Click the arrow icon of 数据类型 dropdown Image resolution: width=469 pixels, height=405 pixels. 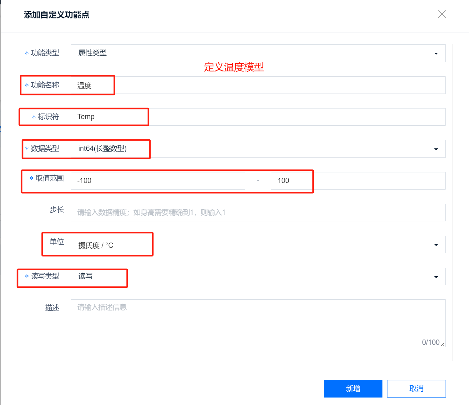(x=436, y=149)
